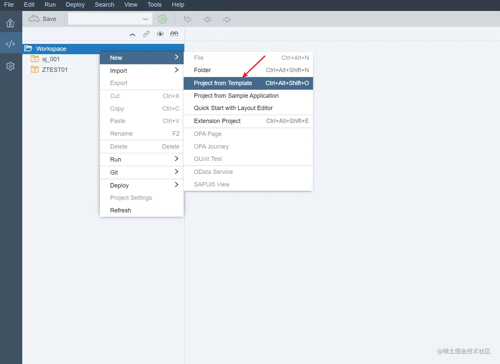Run the application with the green play icon

[162, 19]
